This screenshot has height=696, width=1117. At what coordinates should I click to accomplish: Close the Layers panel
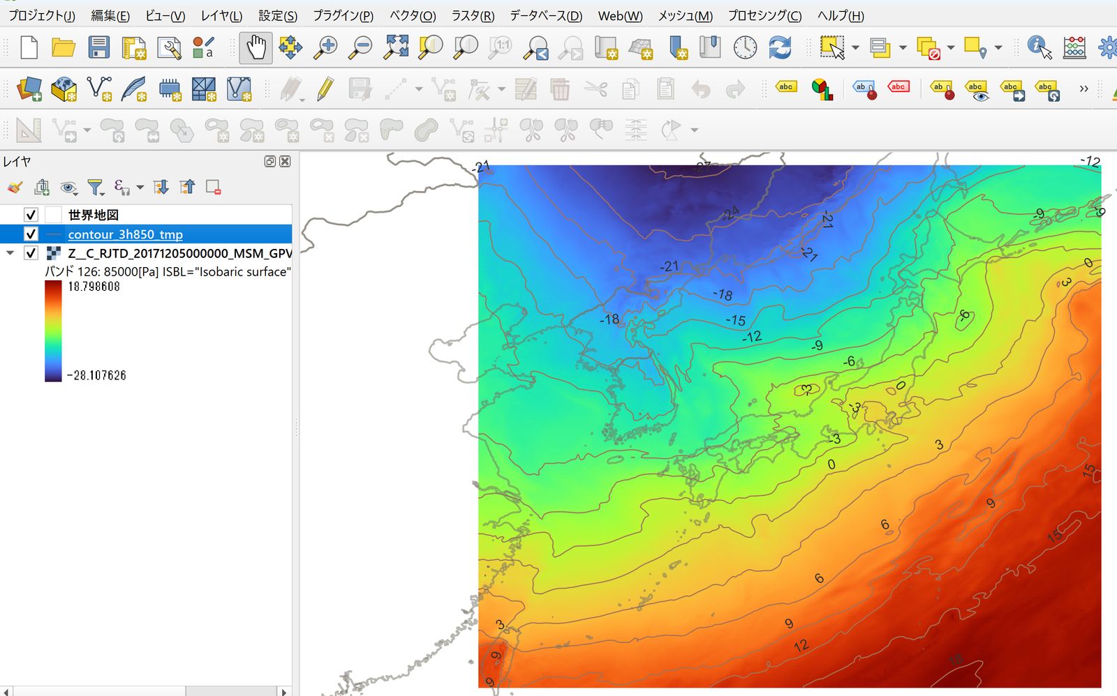click(x=285, y=161)
